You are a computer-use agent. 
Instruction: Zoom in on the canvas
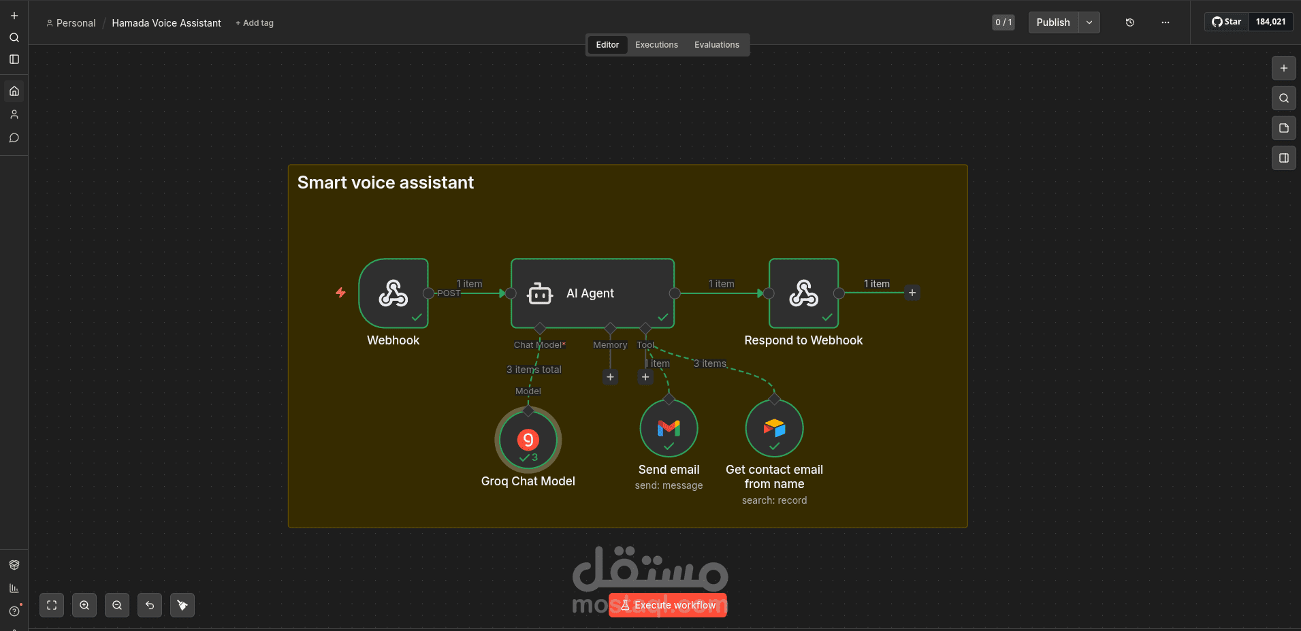tap(84, 604)
